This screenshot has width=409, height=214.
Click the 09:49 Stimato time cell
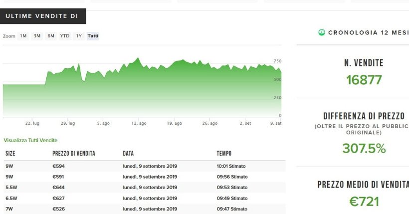pyautogui.click(x=232, y=199)
